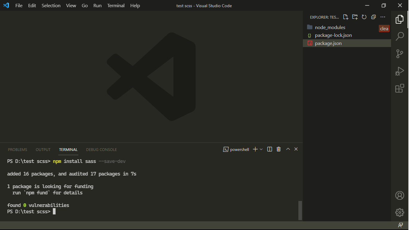This screenshot has height=230, width=409.
Task: Click the VS Code logo in title bar
Action: coord(6,5)
